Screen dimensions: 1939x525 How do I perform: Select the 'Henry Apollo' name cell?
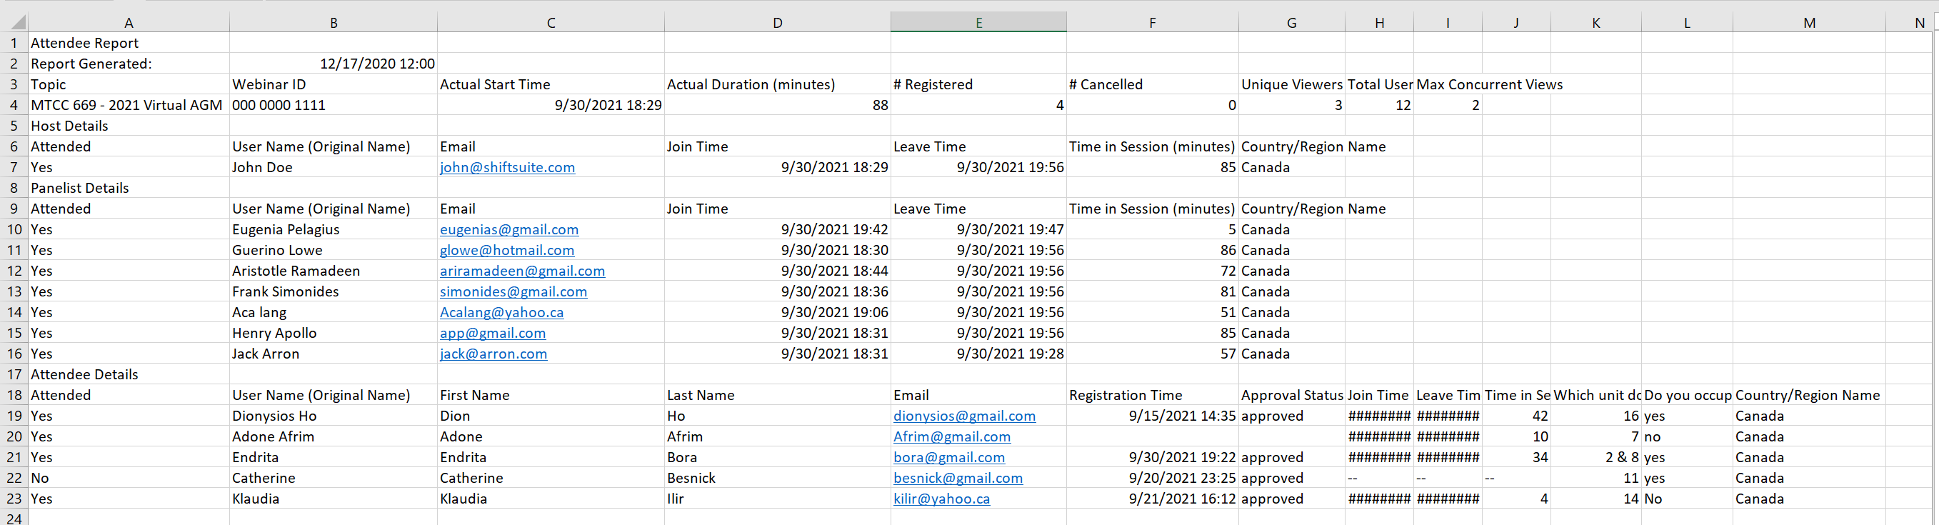click(334, 333)
